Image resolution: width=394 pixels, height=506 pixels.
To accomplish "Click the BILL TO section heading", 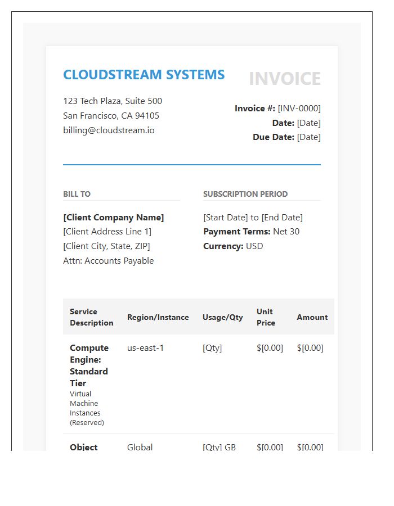I will pos(77,194).
